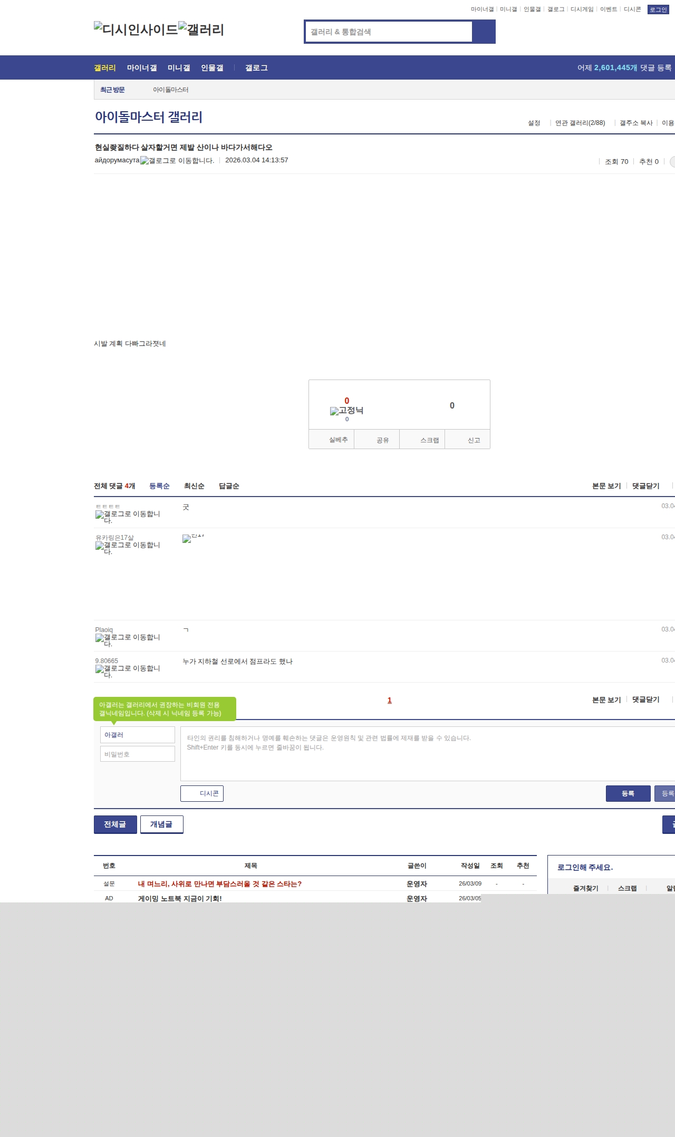Open 아이돌마스터 in recent visits bar
This screenshot has height=1137, width=675.
point(170,90)
